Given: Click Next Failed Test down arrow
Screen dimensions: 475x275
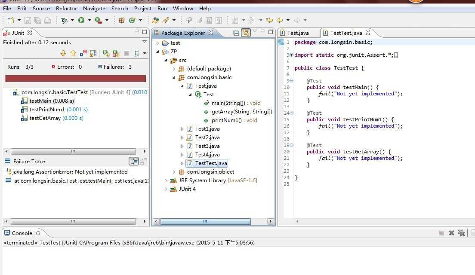Looking at the screenshot, I should 63,53.
